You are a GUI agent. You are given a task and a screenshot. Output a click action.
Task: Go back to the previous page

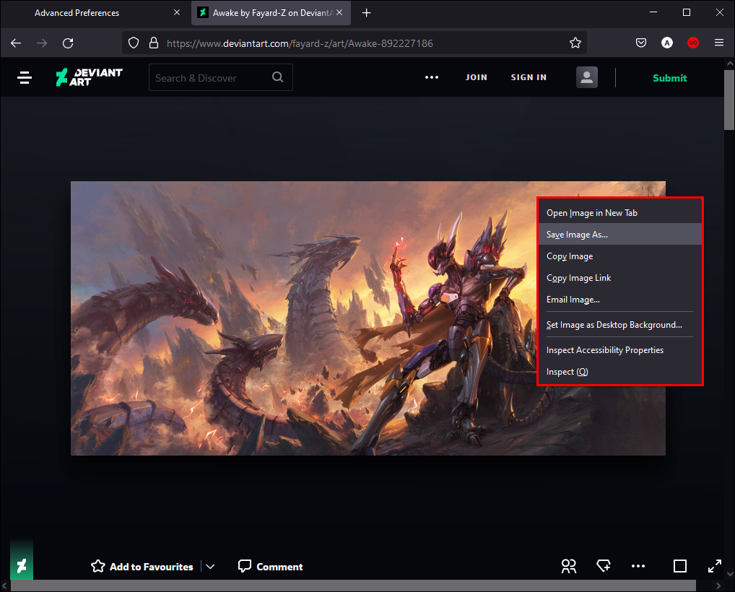[x=16, y=43]
